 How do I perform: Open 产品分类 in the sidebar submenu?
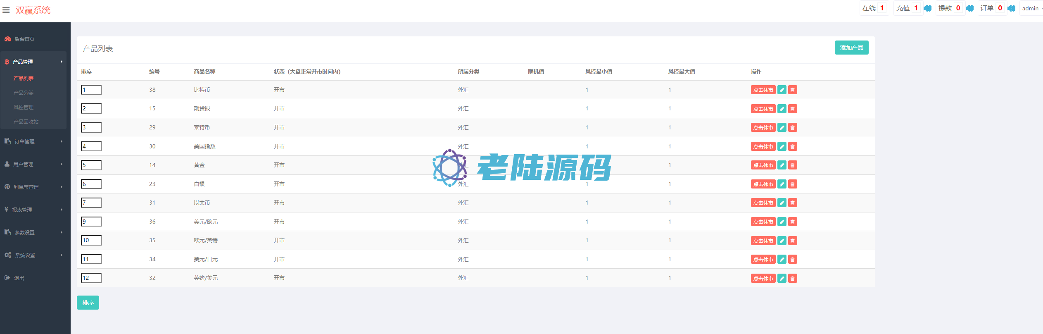point(24,93)
